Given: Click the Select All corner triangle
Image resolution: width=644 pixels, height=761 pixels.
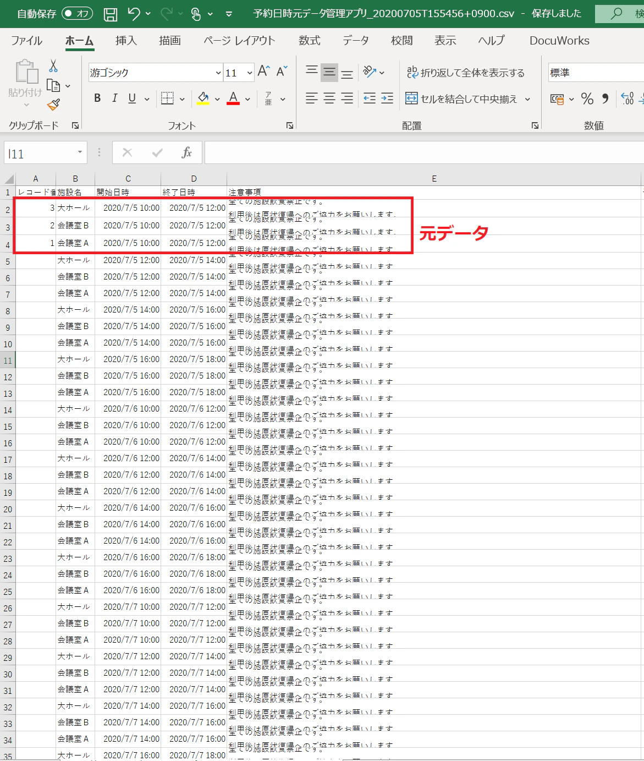Looking at the screenshot, I should click(x=9, y=179).
